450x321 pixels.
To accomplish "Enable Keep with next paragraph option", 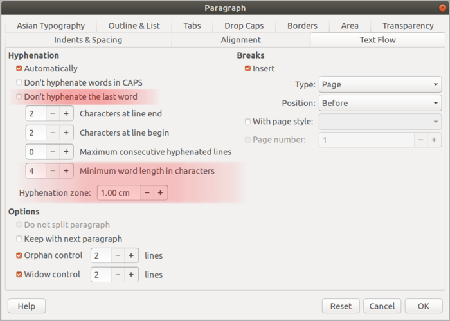I will pyautogui.click(x=19, y=239).
